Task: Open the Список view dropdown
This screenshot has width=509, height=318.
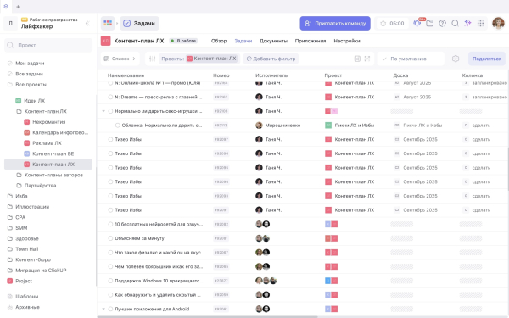Action: [120, 59]
